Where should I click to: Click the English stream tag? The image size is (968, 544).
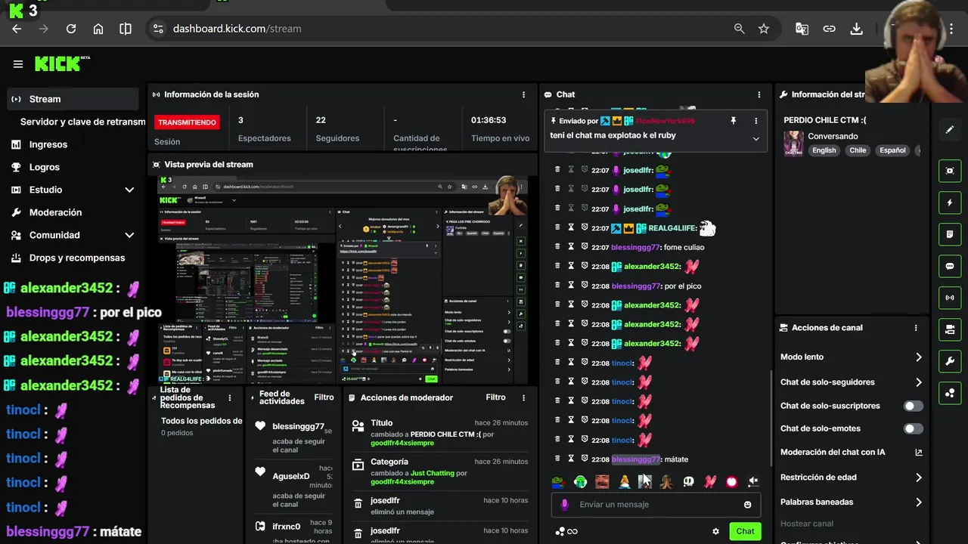(x=824, y=150)
